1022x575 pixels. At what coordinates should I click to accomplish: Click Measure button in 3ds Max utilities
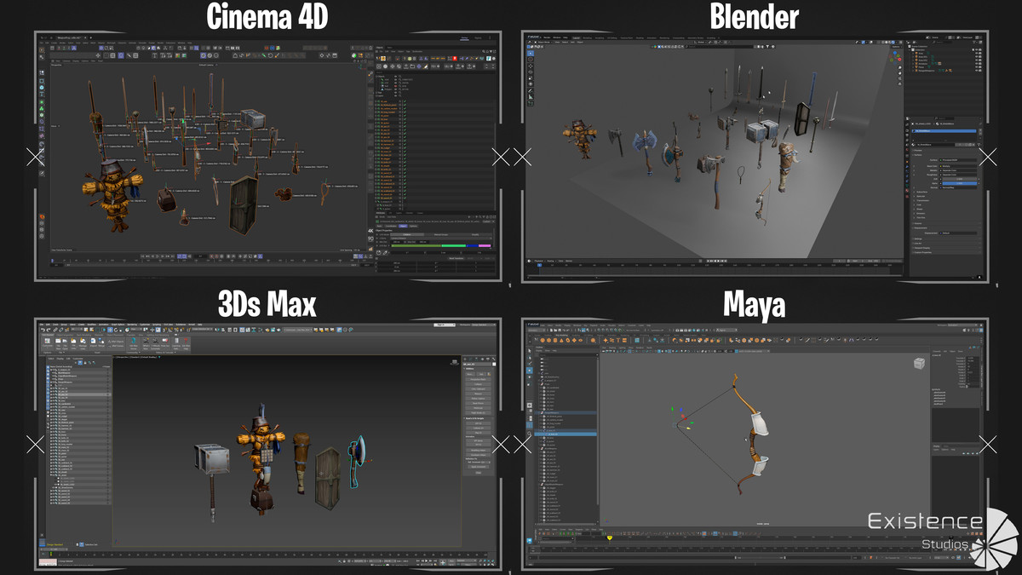pyautogui.click(x=479, y=394)
